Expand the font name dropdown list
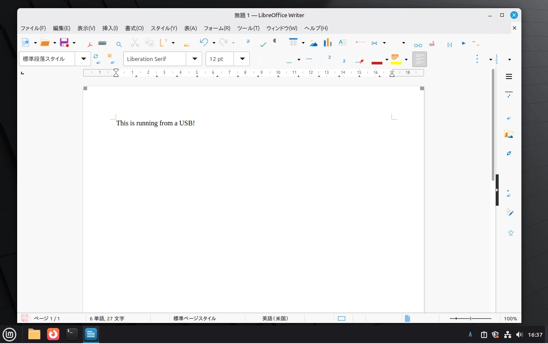Image resolution: width=548 pixels, height=344 pixels. click(194, 59)
